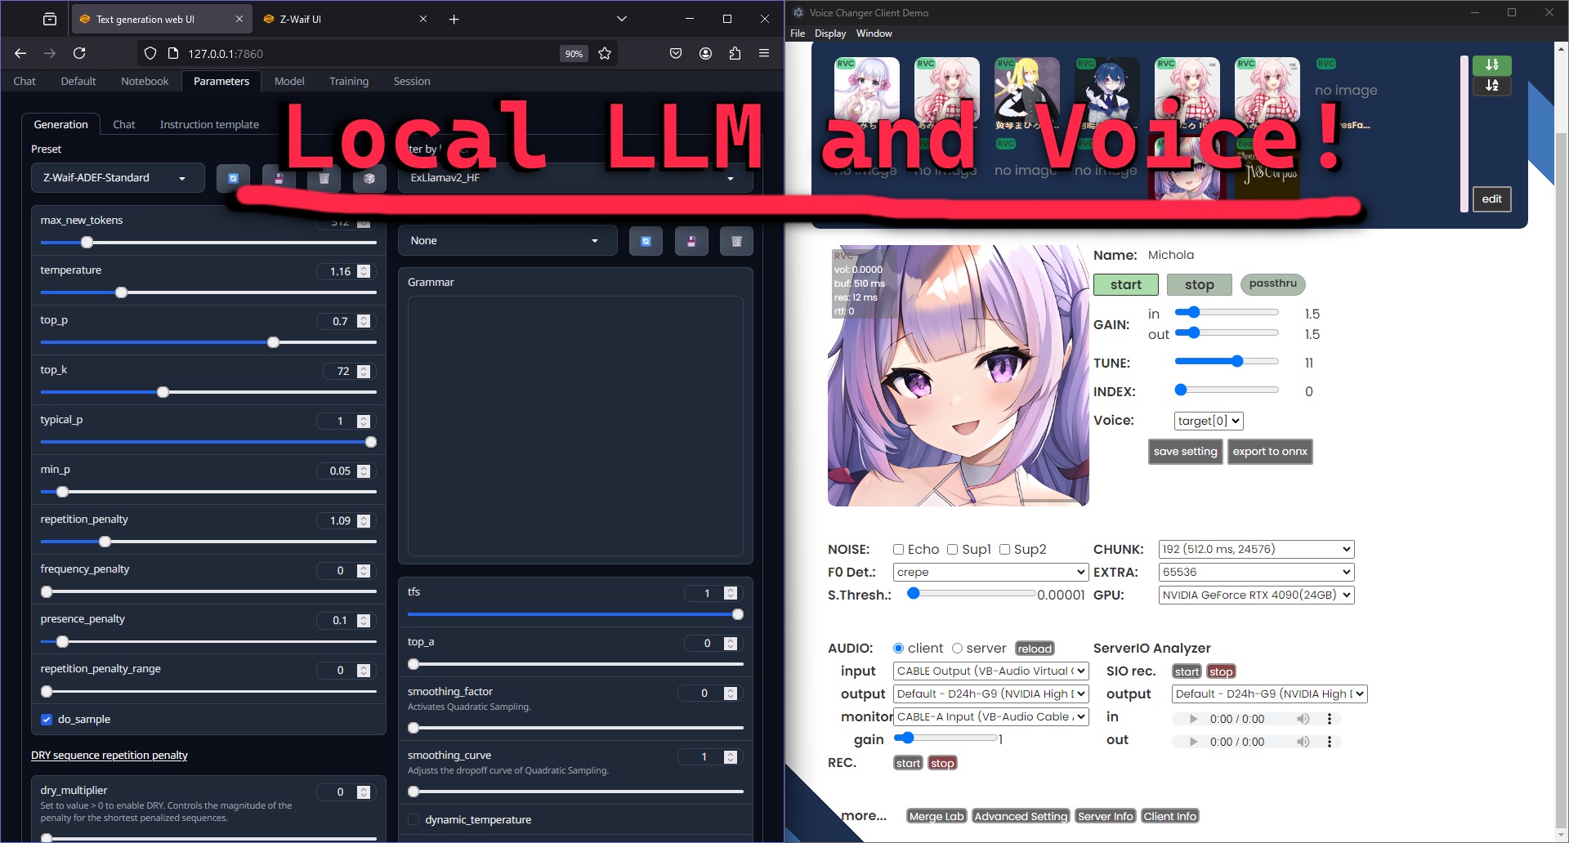Open Model tab

[x=289, y=81]
